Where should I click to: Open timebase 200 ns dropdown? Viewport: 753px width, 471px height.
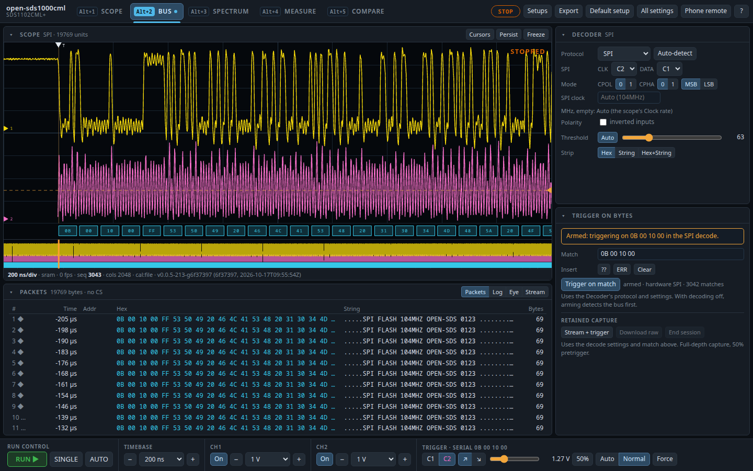[x=162, y=459]
